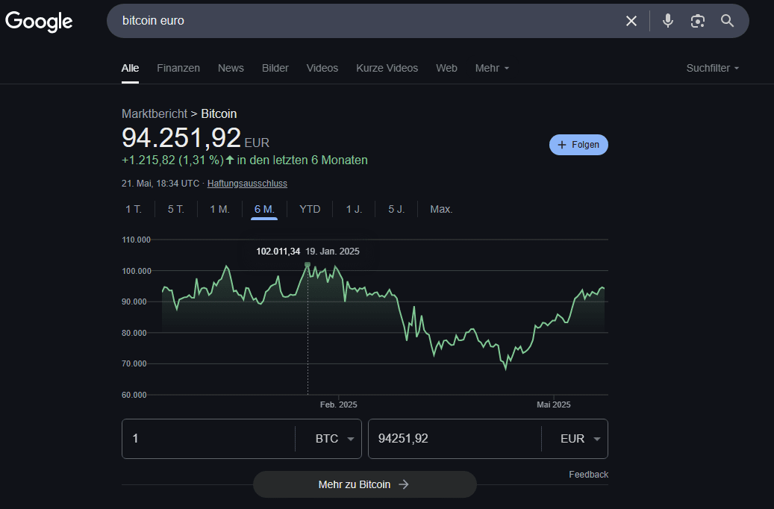Switch to Kurze Videos tab

click(x=387, y=68)
